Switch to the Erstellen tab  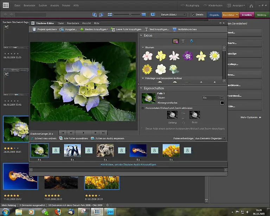[247, 15]
